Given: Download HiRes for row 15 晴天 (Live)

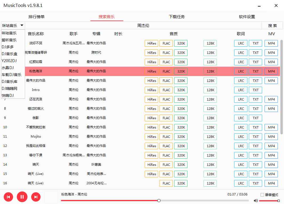Looking at the screenshot, I should (x=151, y=174).
